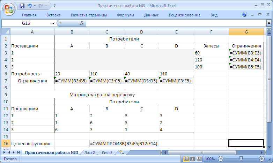The image size is (273, 163).
Task: Click the Insert Worksheet tab icon
Action: pyautogui.click(x=122, y=153)
